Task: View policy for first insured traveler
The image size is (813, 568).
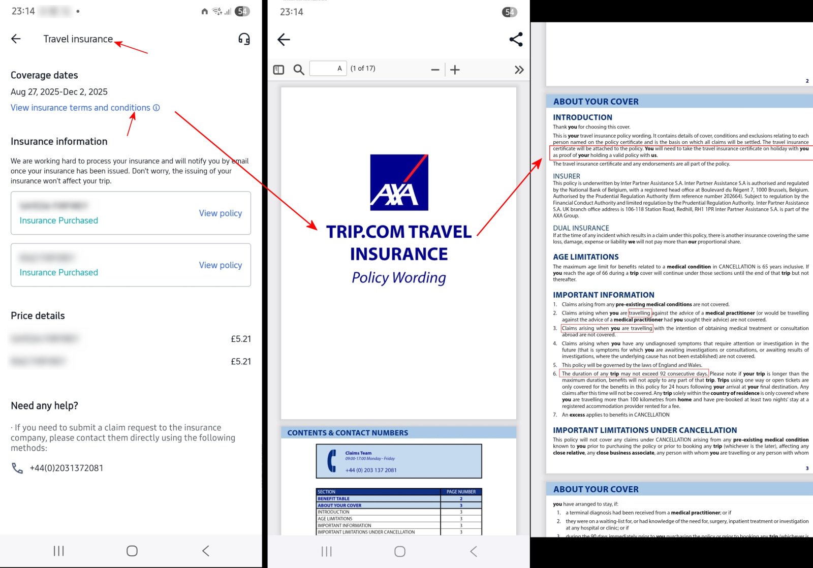Action: 220,213
